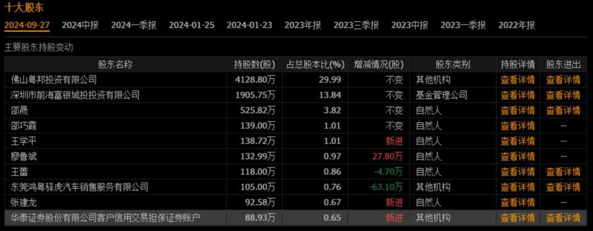Click the 股东类别 column header
Screen dimensions: 593x231
pyautogui.click(x=452, y=65)
